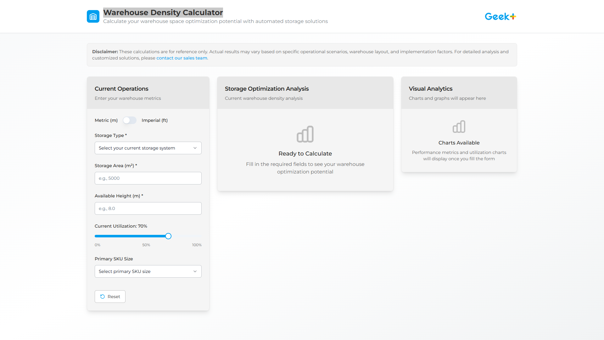Open the Primary SKU Size dropdown

pyautogui.click(x=148, y=271)
